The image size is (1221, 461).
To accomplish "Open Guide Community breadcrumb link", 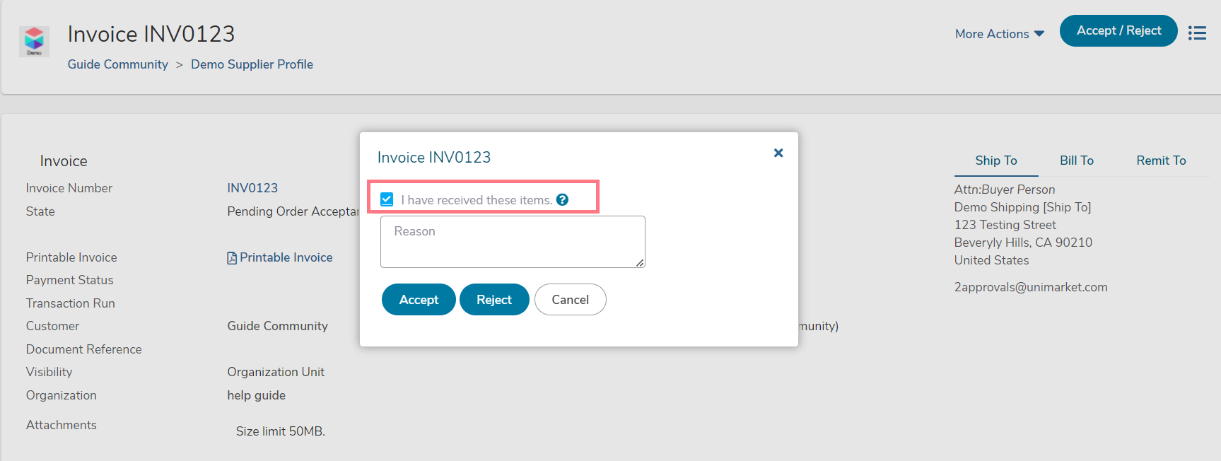I will point(118,64).
